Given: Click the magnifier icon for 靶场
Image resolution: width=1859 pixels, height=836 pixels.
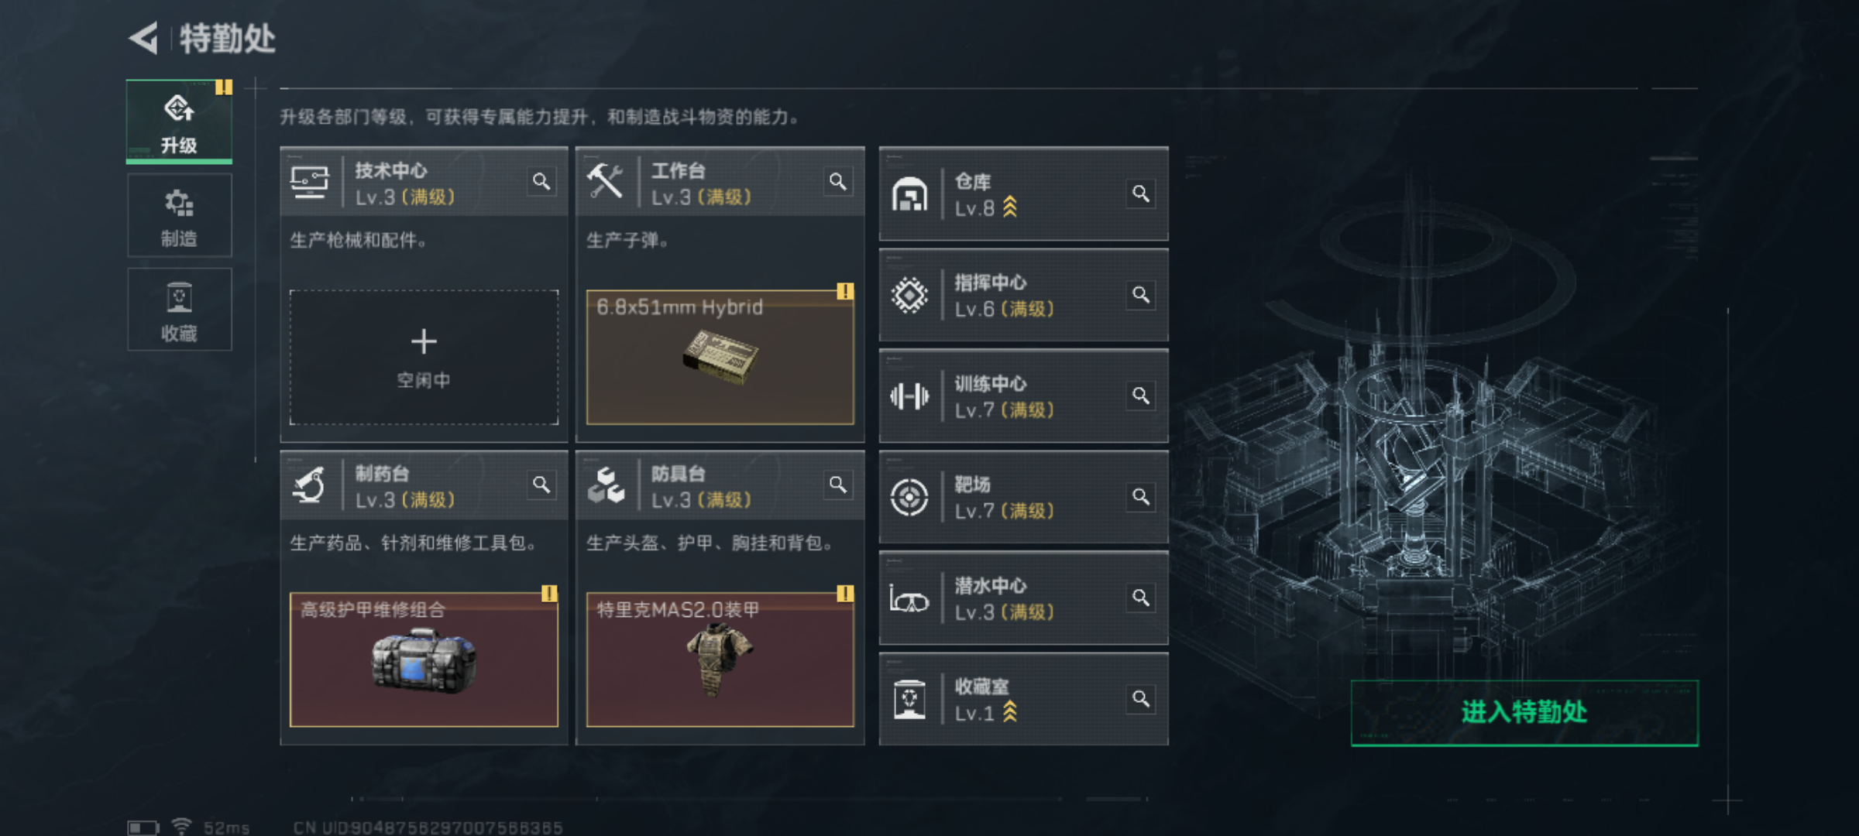Looking at the screenshot, I should [1141, 496].
